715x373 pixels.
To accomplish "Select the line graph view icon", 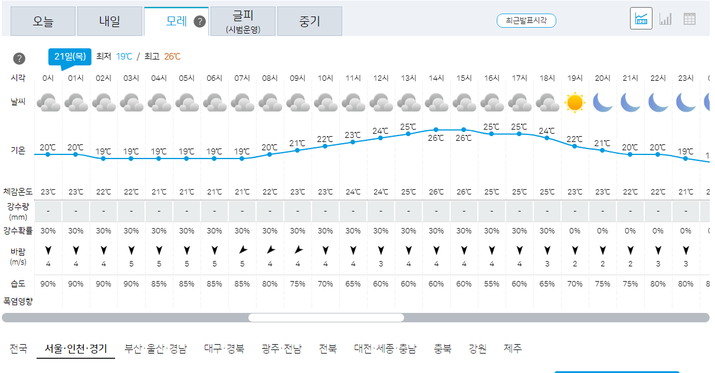I will click(x=641, y=19).
